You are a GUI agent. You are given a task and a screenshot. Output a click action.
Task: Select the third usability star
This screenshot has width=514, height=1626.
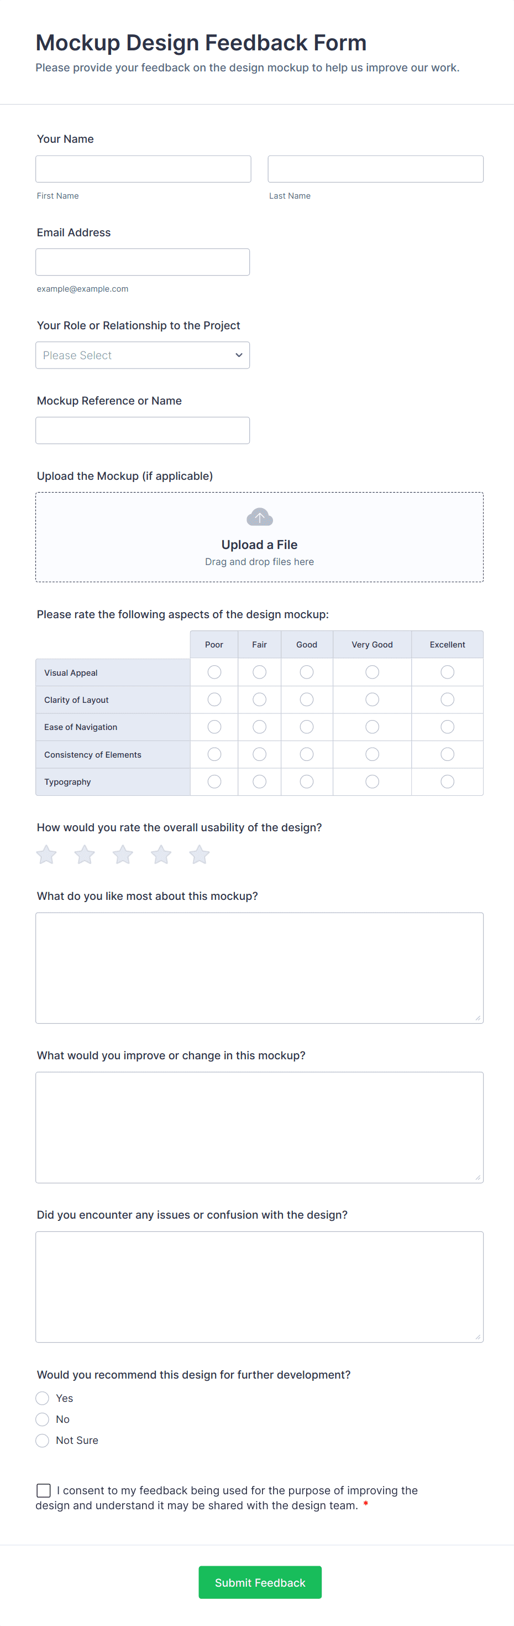pos(122,855)
